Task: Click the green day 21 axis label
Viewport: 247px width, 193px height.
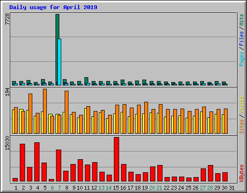Action: (159, 188)
